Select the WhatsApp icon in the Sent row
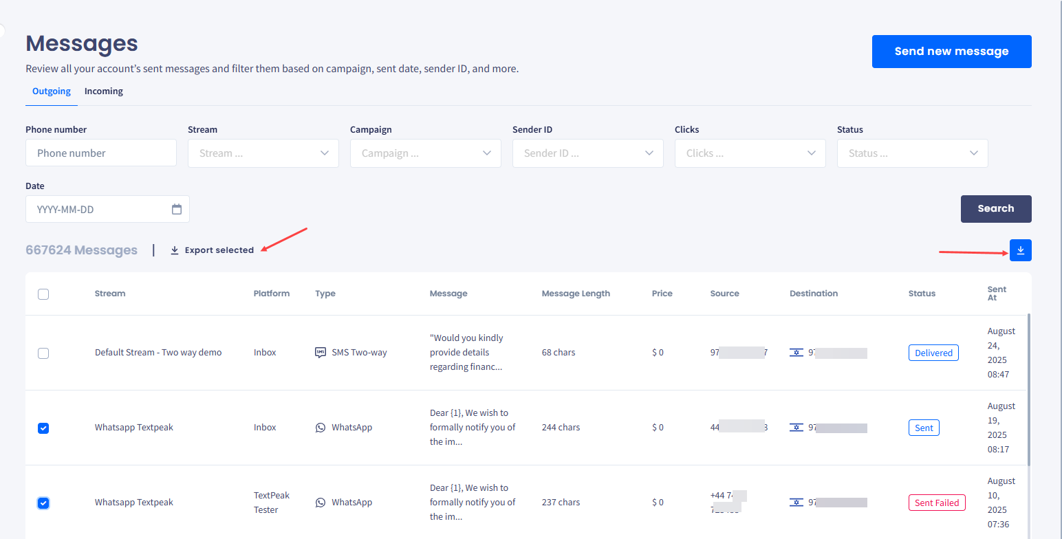 (x=321, y=427)
